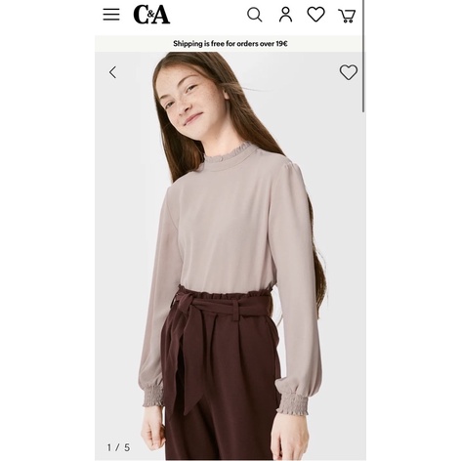Click the vertical page scrollbar thumb

[363, 56]
